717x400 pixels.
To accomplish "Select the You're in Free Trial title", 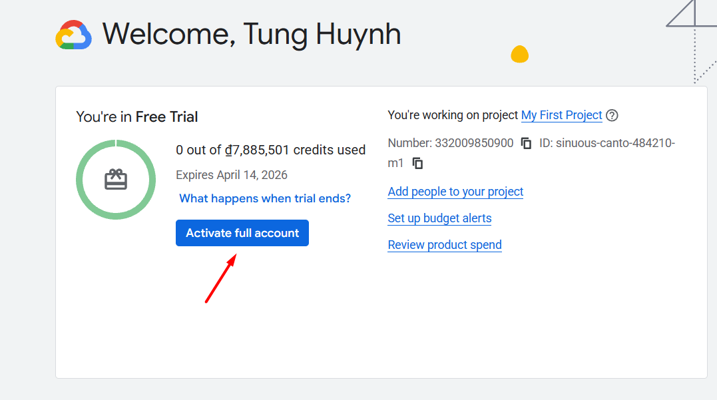I will 137,117.
